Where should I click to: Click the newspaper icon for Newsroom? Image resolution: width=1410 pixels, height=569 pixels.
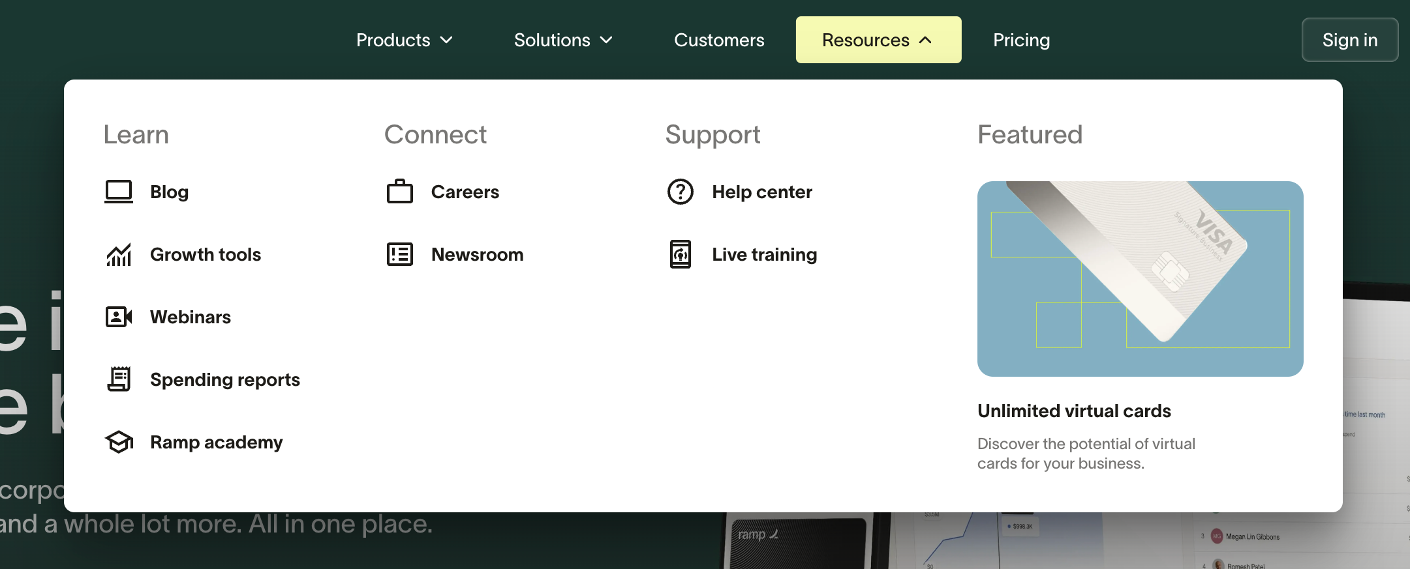pyautogui.click(x=400, y=254)
